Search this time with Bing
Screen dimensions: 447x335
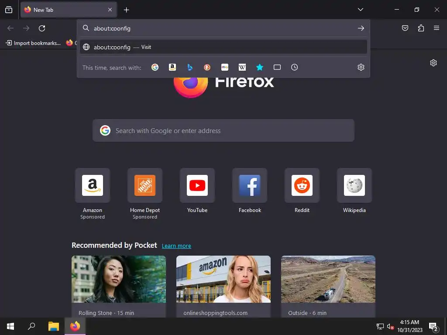click(190, 67)
